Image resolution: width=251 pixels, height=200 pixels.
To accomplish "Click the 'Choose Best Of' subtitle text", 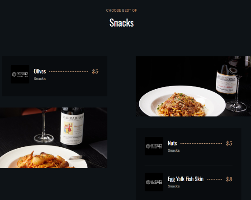I will 122,10.
